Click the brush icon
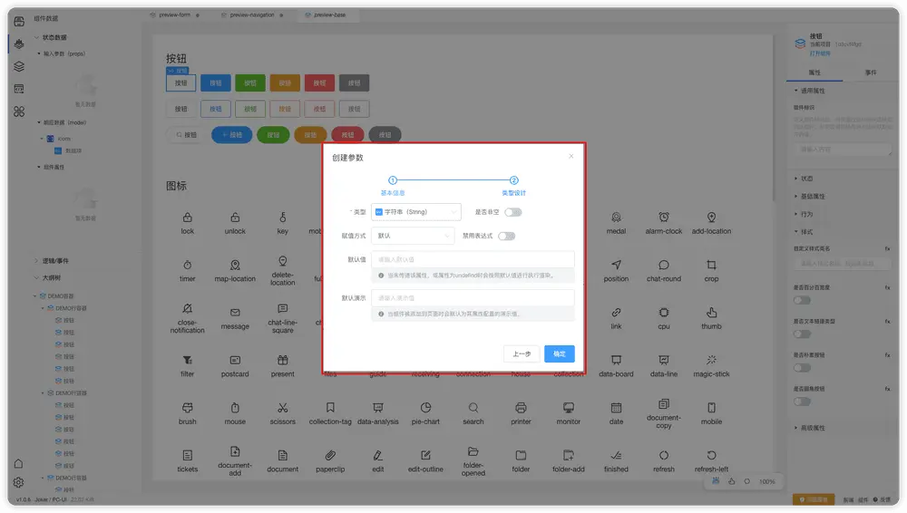Image resolution: width=907 pixels, height=513 pixels. pyautogui.click(x=188, y=408)
